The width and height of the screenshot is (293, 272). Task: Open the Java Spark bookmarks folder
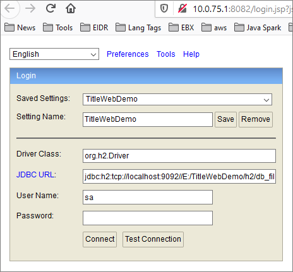(x=258, y=28)
